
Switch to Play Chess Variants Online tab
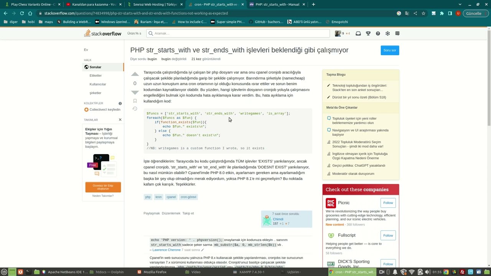tap(30, 4)
